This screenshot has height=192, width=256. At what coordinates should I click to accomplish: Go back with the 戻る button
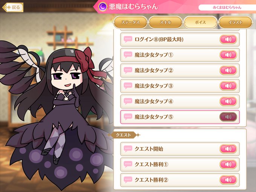coord(13,8)
